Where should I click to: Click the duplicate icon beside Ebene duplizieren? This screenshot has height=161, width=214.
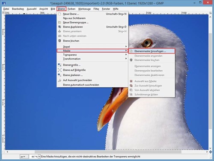click(59, 27)
